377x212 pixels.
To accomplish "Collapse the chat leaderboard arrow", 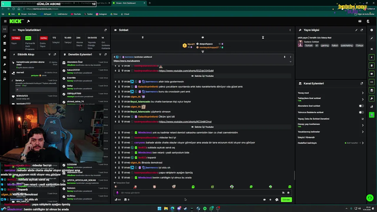I will [203, 52].
